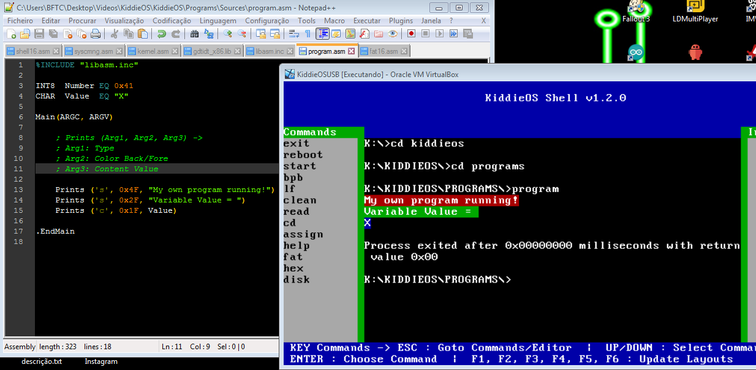Print the current assembly file
The width and height of the screenshot is (756, 370).
click(x=96, y=34)
